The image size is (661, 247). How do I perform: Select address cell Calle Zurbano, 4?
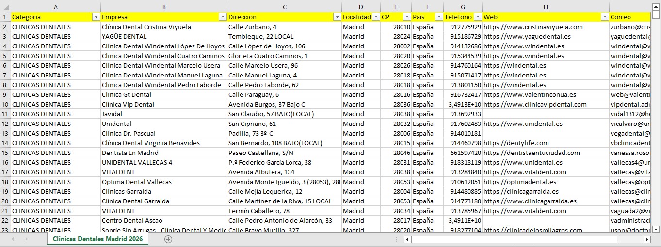(284, 27)
